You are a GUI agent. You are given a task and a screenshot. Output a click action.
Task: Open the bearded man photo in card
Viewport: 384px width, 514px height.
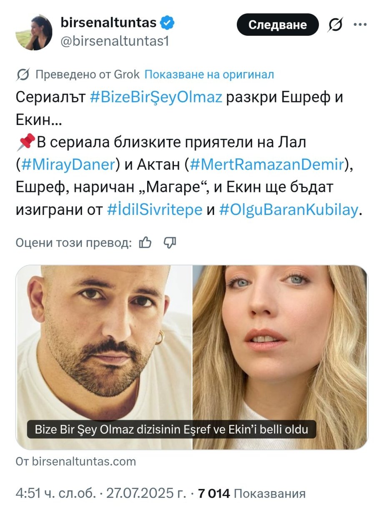coord(104,357)
